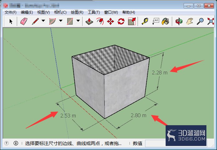217x150 pixels.
Task: Expand the Line tool dropdown arrow
Action: coord(43,21)
